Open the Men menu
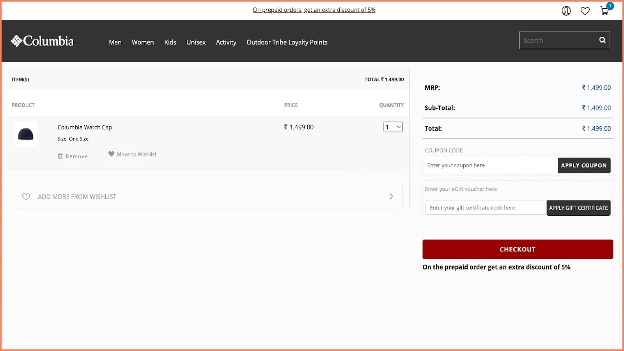 pyautogui.click(x=115, y=42)
